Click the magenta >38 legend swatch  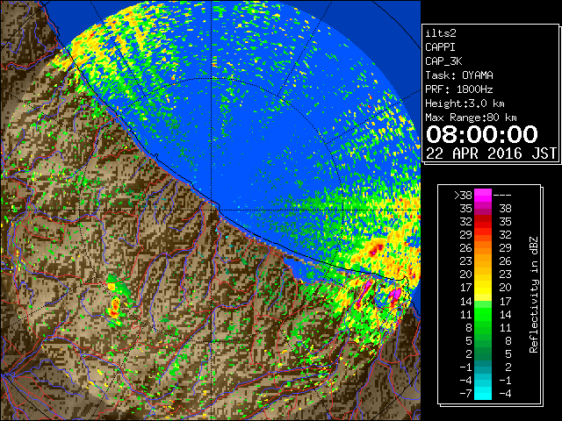[x=483, y=195]
